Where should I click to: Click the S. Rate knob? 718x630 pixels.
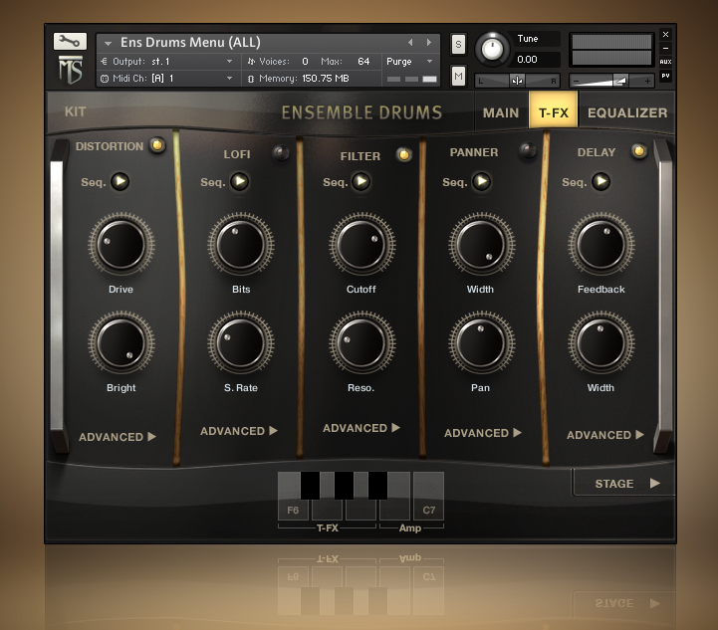(x=241, y=343)
